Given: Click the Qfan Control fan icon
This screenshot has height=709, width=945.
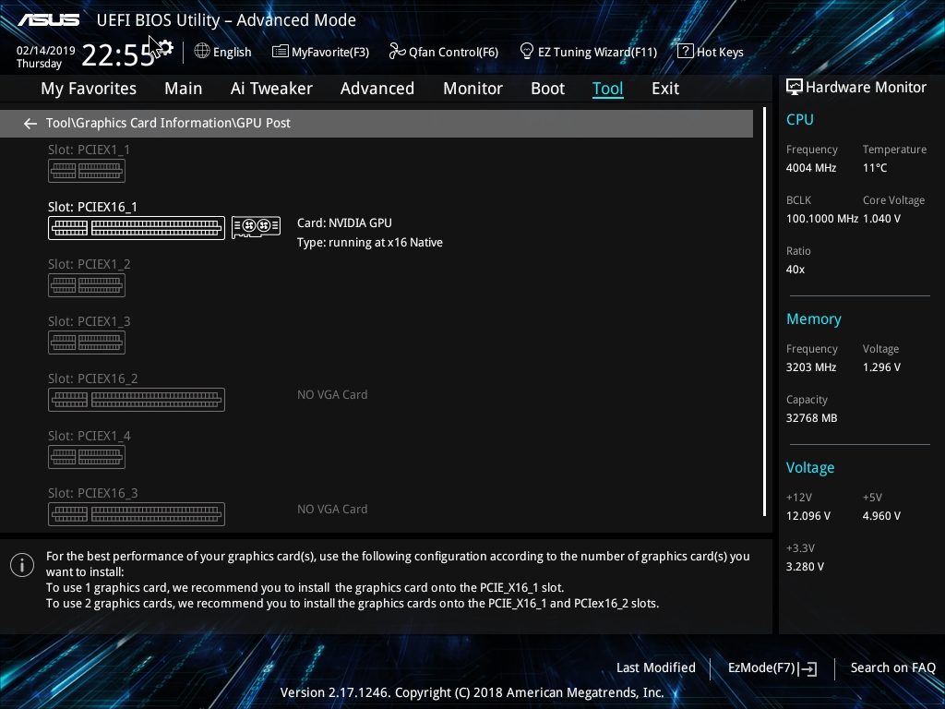Looking at the screenshot, I should pos(397,52).
